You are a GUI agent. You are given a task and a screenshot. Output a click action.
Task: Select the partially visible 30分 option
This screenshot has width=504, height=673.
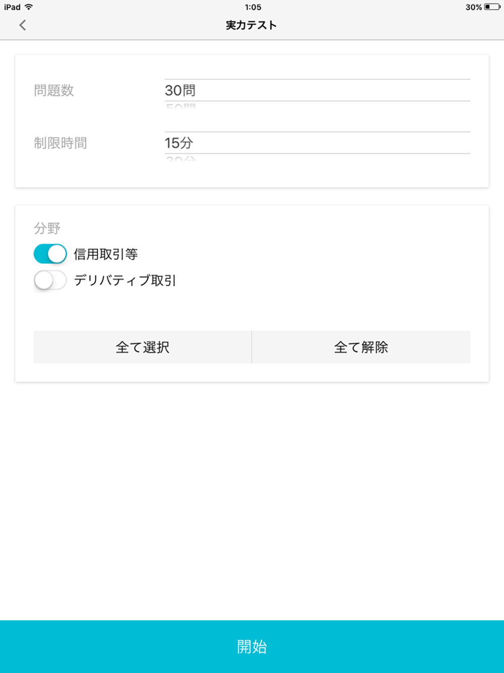tap(180, 159)
